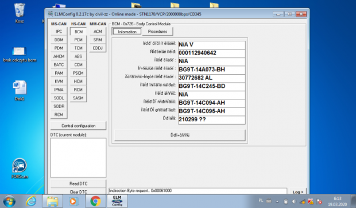The width and height of the screenshot is (356, 208).
Task: Select the IPMA module button
Action: (59, 90)
